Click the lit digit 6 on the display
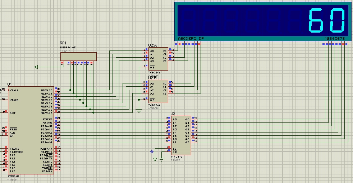Viewport: 353px width, 183px height. 317,20
